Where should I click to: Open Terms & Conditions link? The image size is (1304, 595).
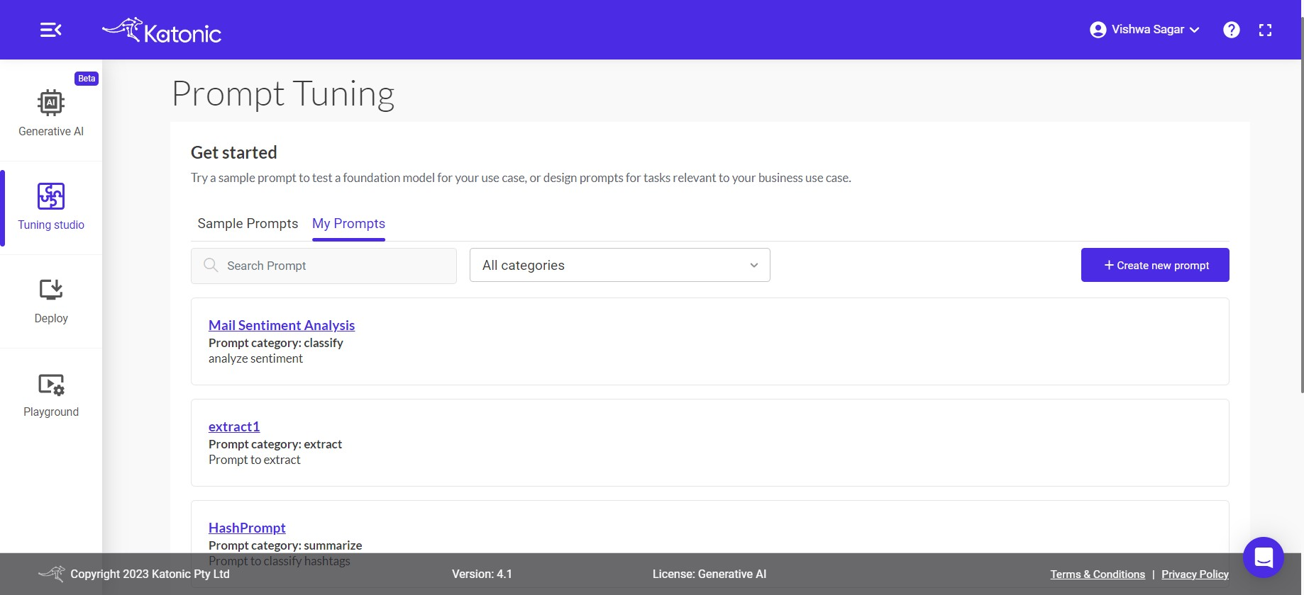1098,574
